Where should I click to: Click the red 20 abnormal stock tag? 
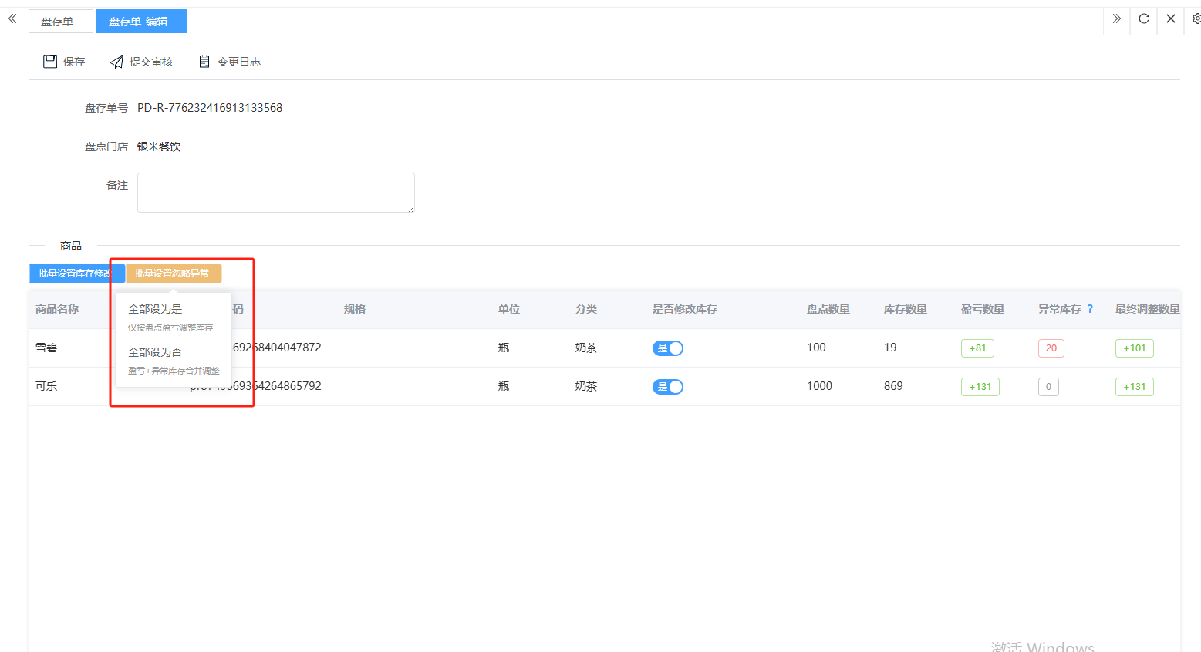[1051, 348]
